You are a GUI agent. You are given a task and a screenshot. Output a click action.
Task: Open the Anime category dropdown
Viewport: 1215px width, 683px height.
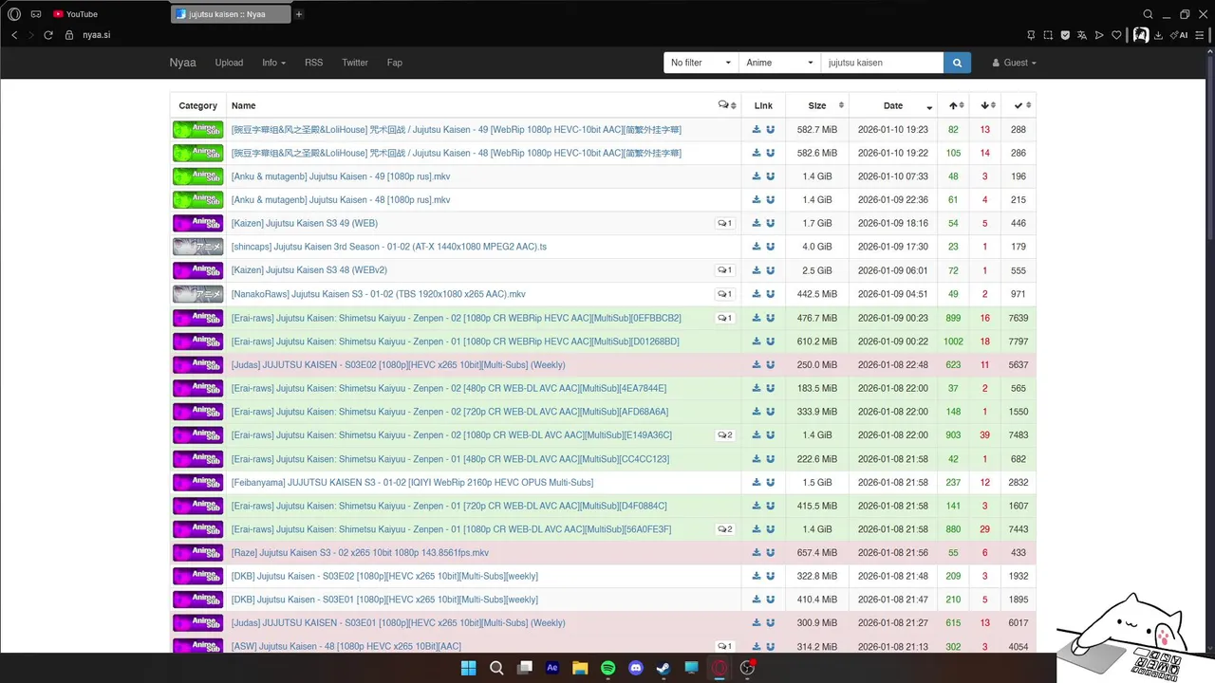click(780, 63)
